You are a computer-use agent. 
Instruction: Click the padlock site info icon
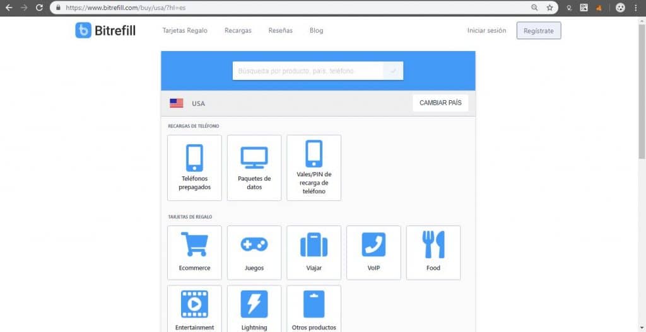(58, 8)
